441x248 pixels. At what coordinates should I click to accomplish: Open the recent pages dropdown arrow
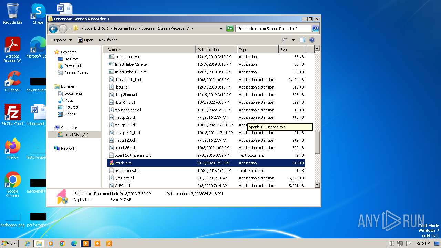coord(69,29)
